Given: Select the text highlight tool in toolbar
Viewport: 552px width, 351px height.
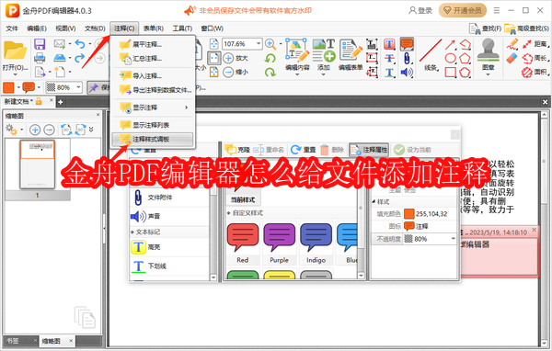Looking at the screenshot, I should point(389,44).
